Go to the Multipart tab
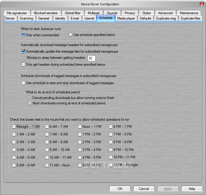Image resolution: width=206 pixels, height=195 pixels. [x=94, y=13]
